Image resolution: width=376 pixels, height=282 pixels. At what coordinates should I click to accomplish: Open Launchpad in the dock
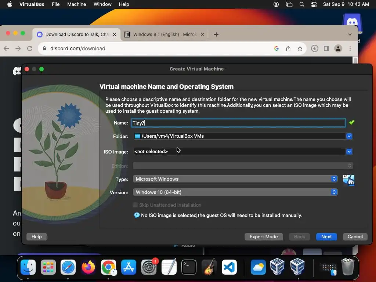pyautogui.click(x=48, y=267)
